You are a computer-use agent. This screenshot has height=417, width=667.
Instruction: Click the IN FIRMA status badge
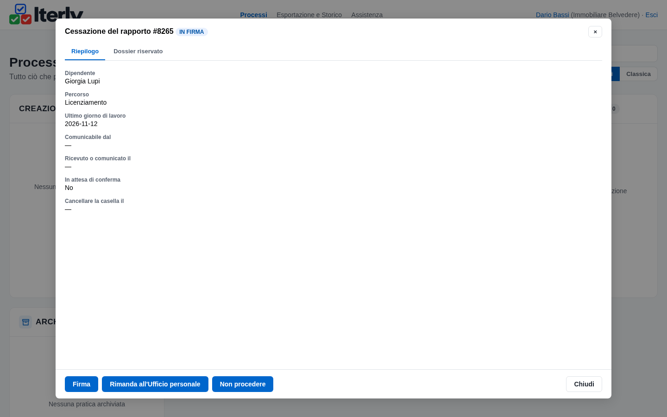[192, 32]
